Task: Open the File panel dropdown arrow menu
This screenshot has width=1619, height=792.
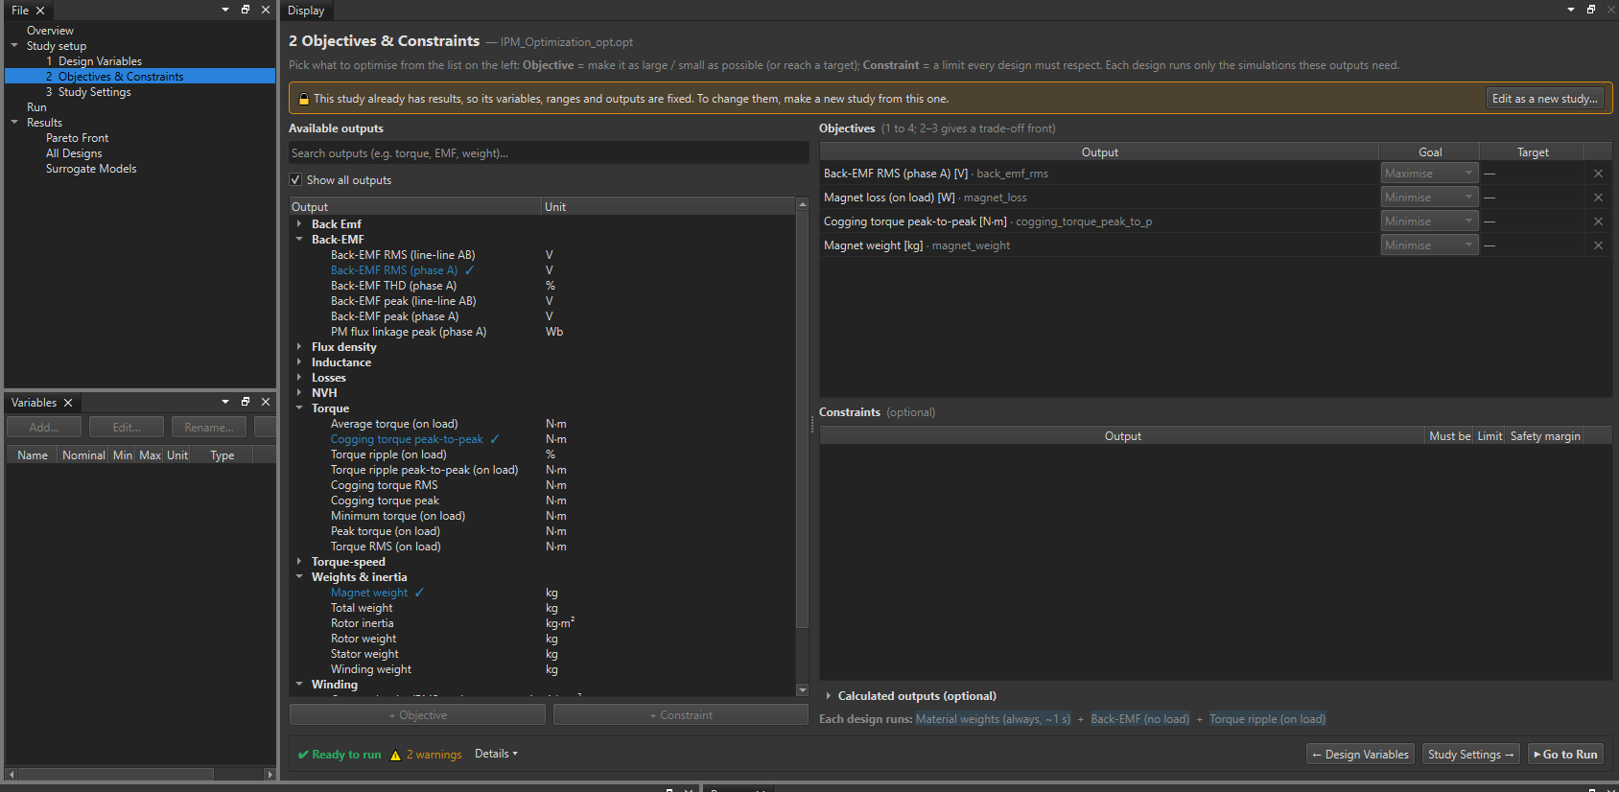Action: tap(225, 10)
